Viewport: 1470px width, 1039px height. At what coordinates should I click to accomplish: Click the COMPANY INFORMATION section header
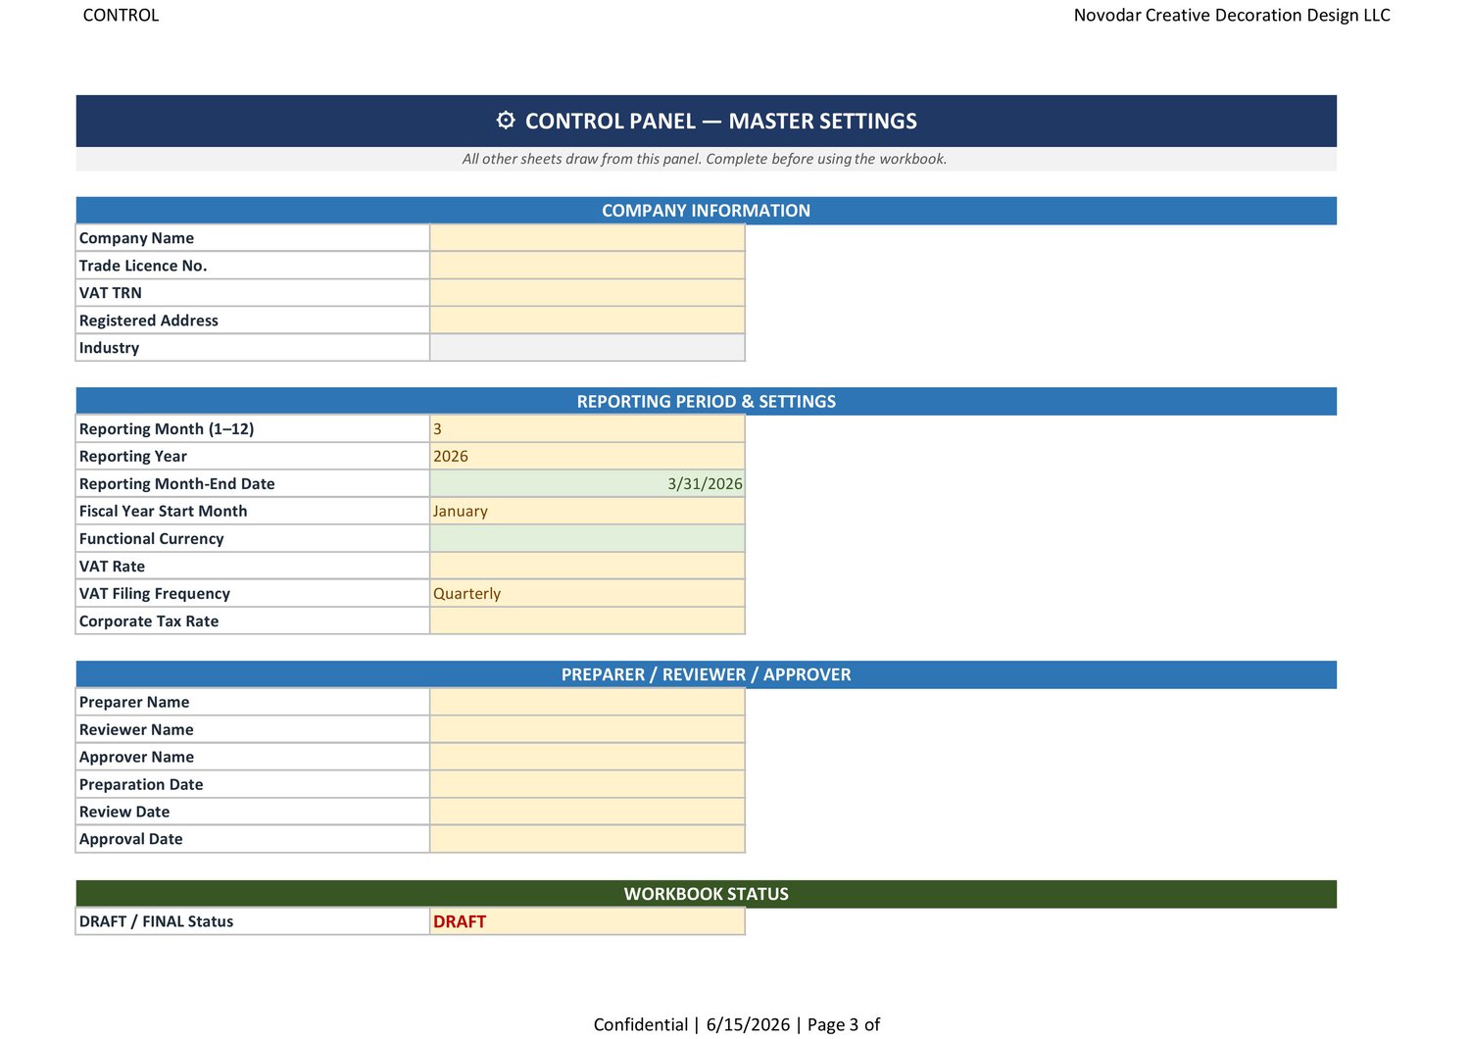click(706, 211)
